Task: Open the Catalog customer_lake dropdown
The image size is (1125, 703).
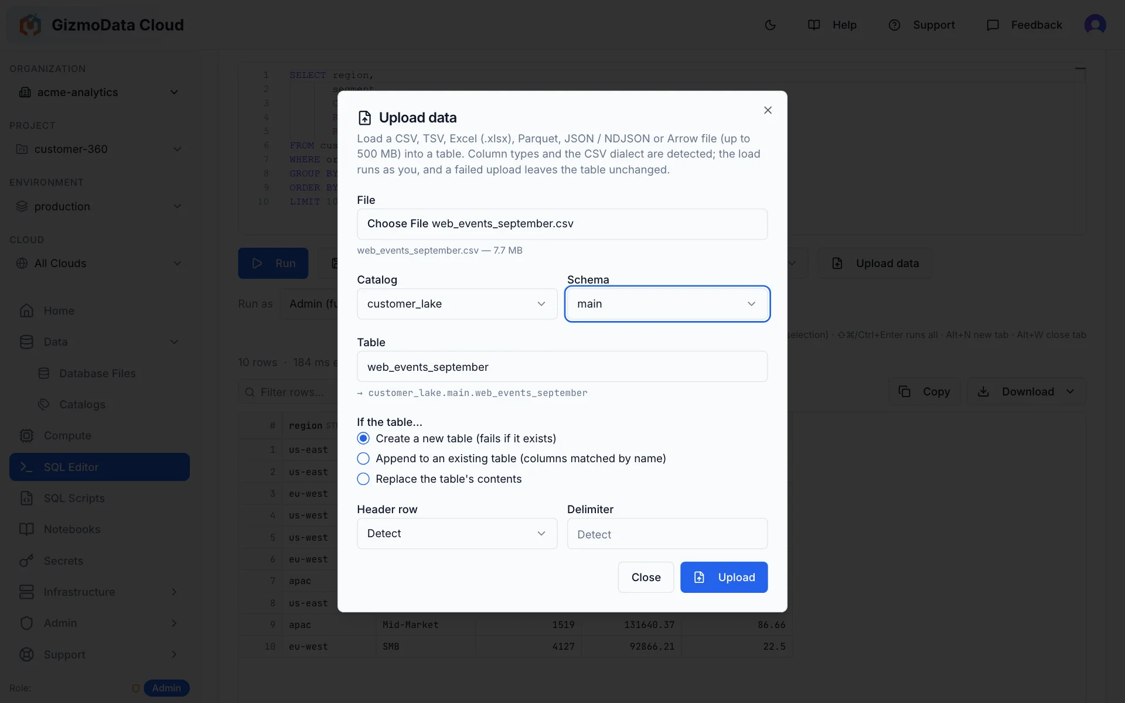Action: [x=457, y=303]
